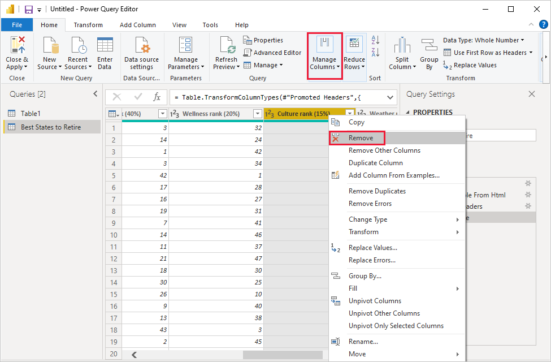Cancel the formula edit with the X icon
This screenshot has height=362, width=551.
117,97
